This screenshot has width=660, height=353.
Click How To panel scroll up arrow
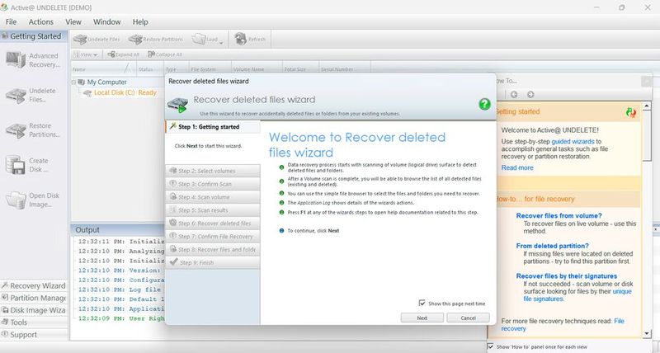(x=647, y=106)
